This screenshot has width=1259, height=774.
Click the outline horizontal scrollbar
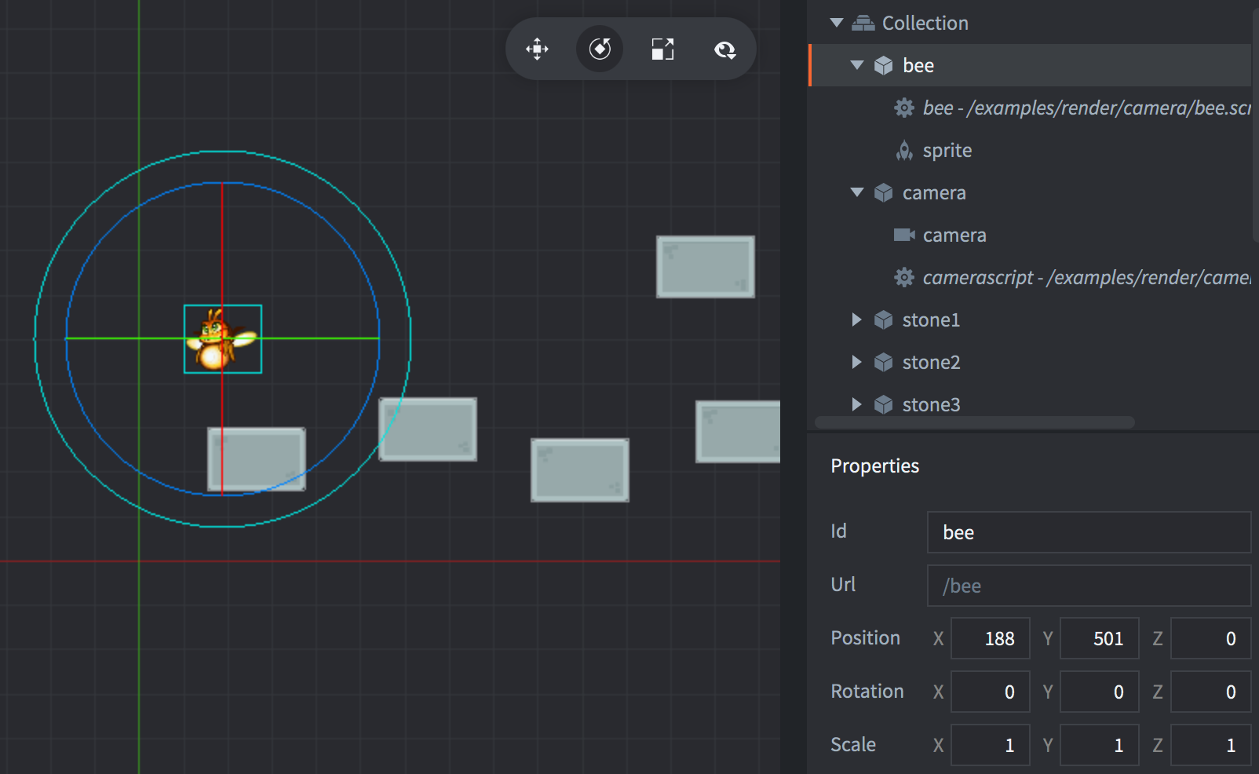[974, 422]
